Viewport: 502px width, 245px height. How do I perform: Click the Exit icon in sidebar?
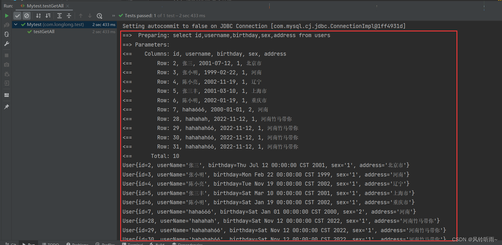point(7,83)
